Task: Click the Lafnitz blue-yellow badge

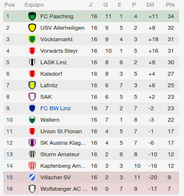Action: click(x=32, y=85)
